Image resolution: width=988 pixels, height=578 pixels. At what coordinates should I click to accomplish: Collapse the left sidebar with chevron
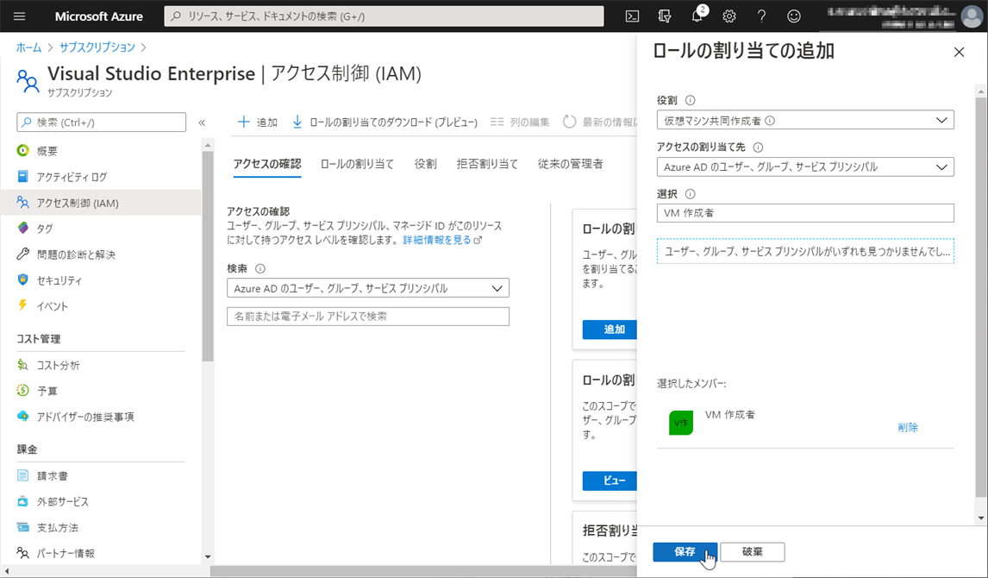[202, 123]
